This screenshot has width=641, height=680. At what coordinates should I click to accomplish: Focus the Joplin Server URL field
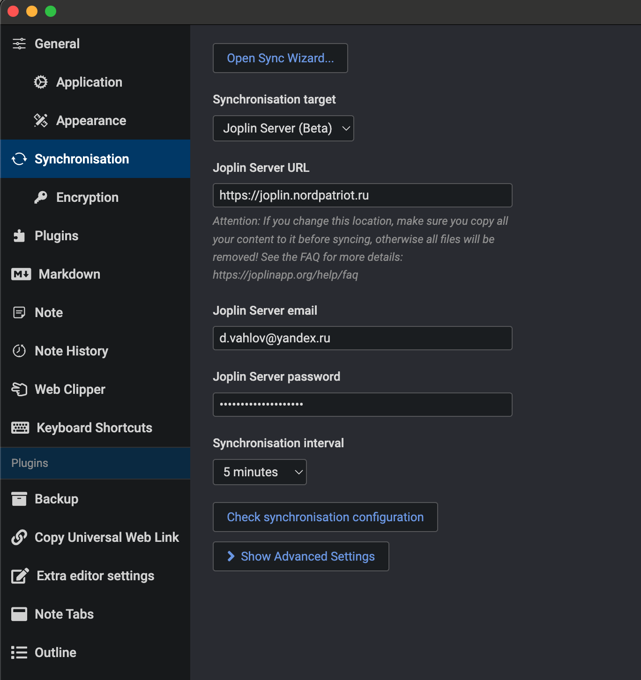[363, 195]
